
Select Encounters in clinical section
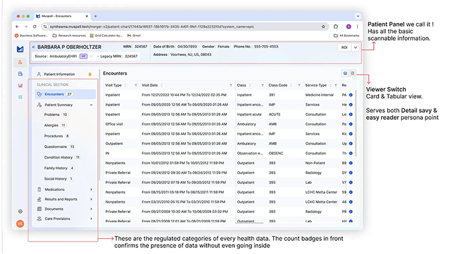(x=65, y=94)
